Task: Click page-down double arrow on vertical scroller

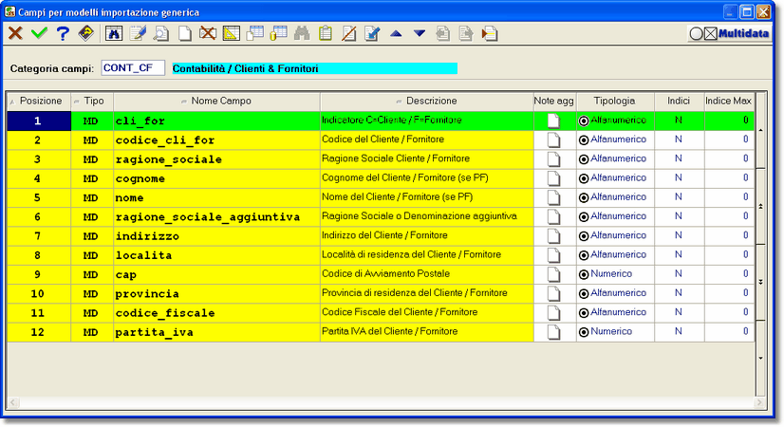Action: point(761,282)
